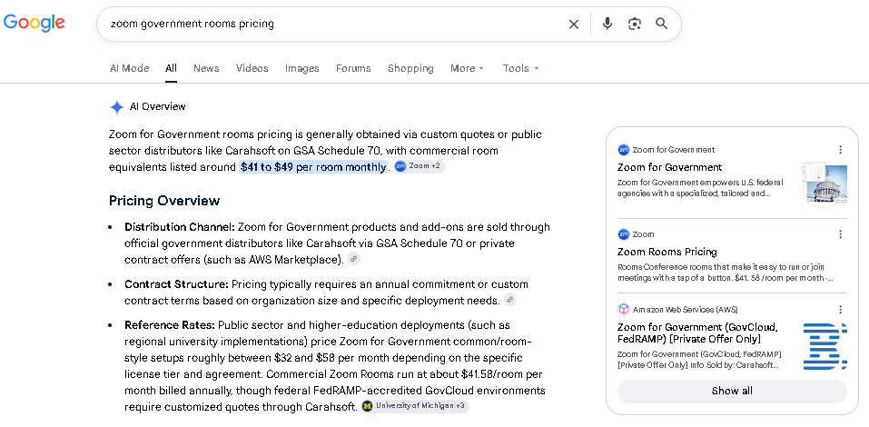869x427 pixels.
Task: Open the More search filters dropdown
Action: [x=468, y=68]
